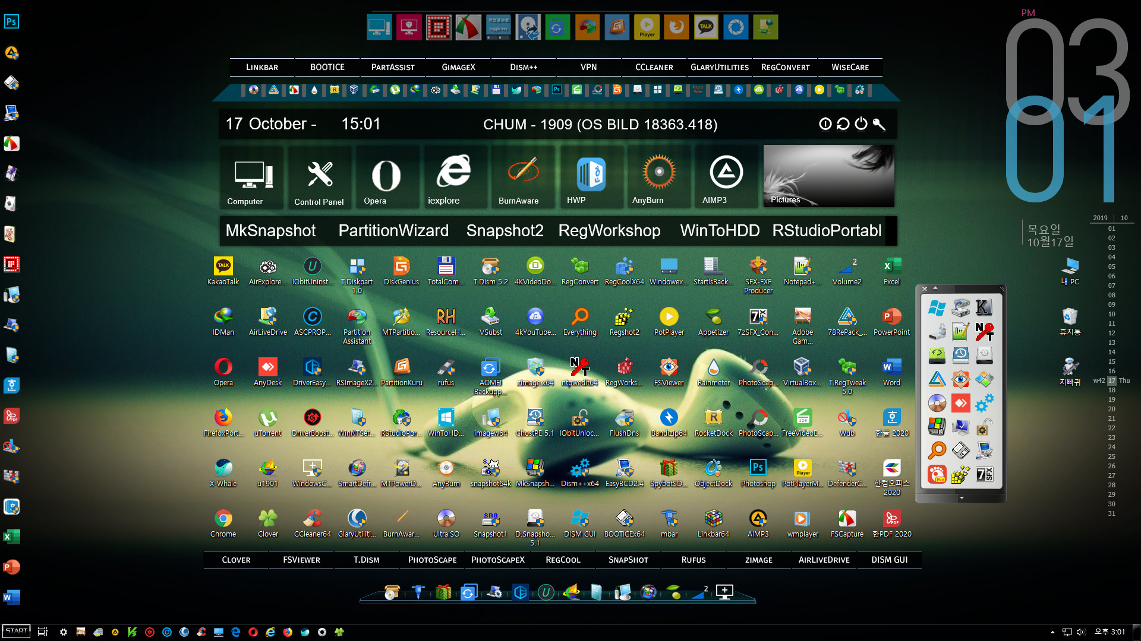Open Computer tile in launcher panel
The height and width of the screenshot is (641, 1141).
coord(253,177)
